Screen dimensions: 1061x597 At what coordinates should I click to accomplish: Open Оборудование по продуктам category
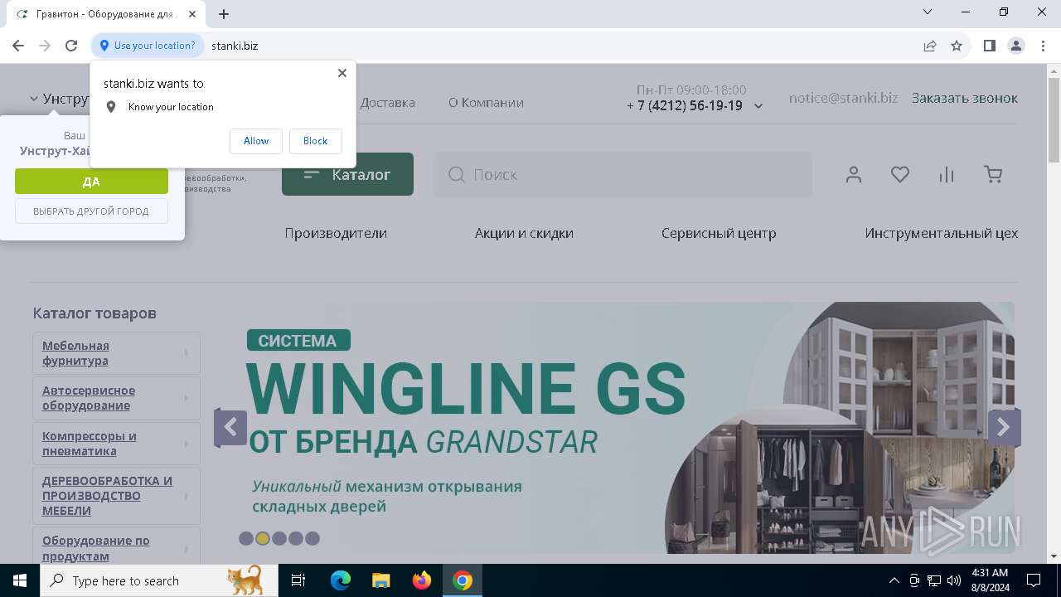pyautogui.click(x=96, y=548)
